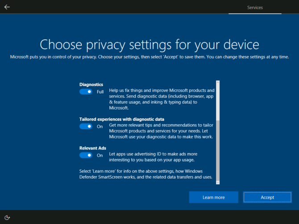Go back using the top-left arrow

tap(7, 7)
